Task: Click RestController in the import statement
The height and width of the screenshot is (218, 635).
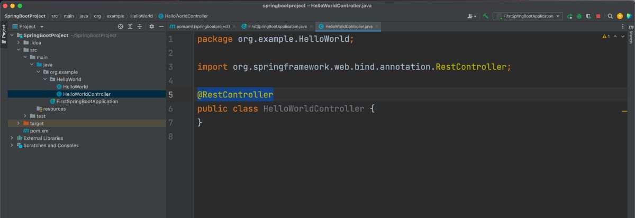Action: (471, 67)
